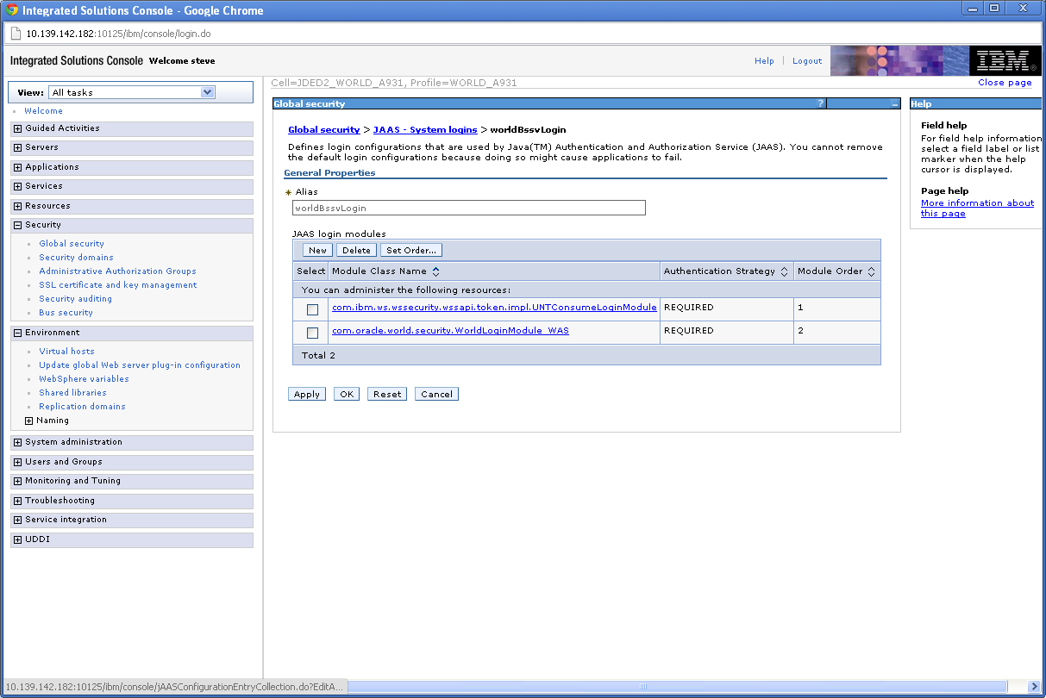Open Virtual hosts link
The image size is (1046, 698).
[x=66, y=352]
